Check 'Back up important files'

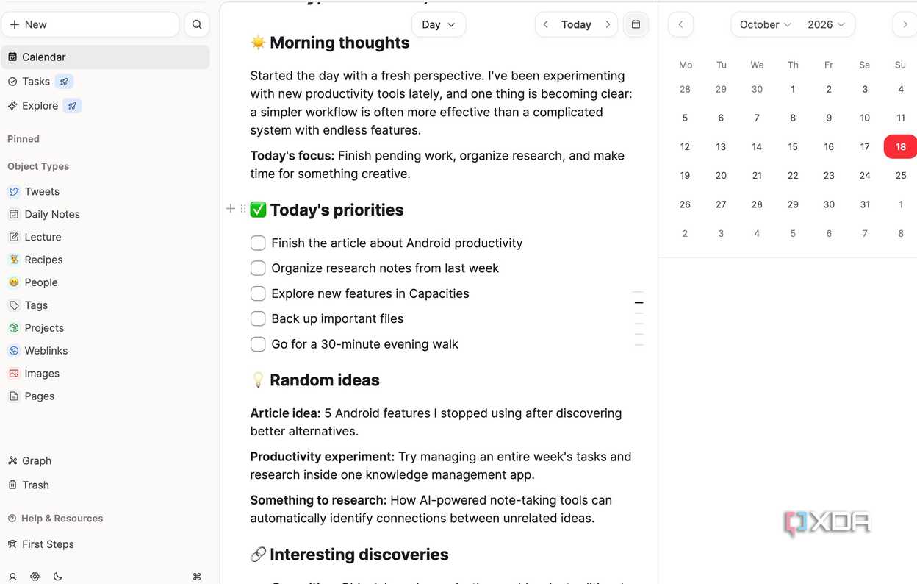point(258,318)
